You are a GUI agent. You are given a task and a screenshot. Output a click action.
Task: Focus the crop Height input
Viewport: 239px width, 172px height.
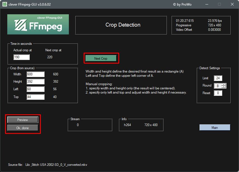click(x=36, y=82)
